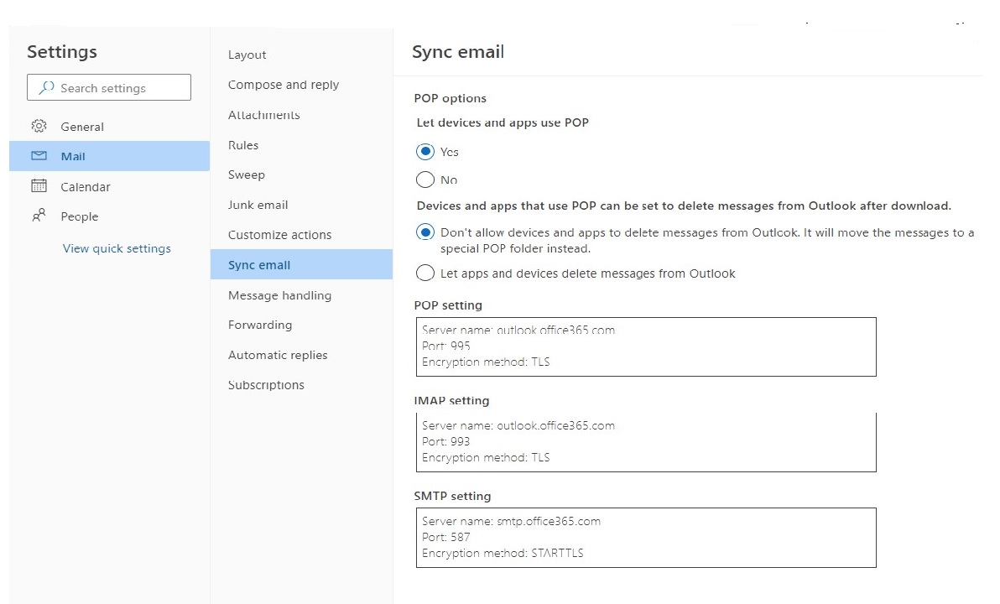The width and height of the screenshot is (1000, 604).
Task: Click the Mail envelope icon
Action: click(39, 156)
